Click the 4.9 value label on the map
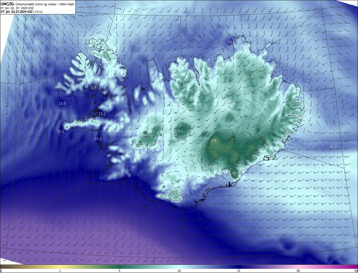This screenshot has width=358, height=273. pos(180,131)
